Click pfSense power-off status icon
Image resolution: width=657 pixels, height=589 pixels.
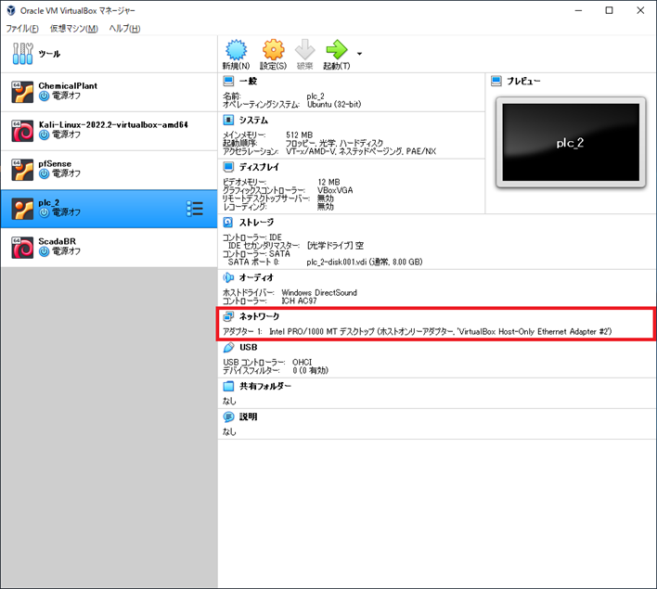[44, 173]
